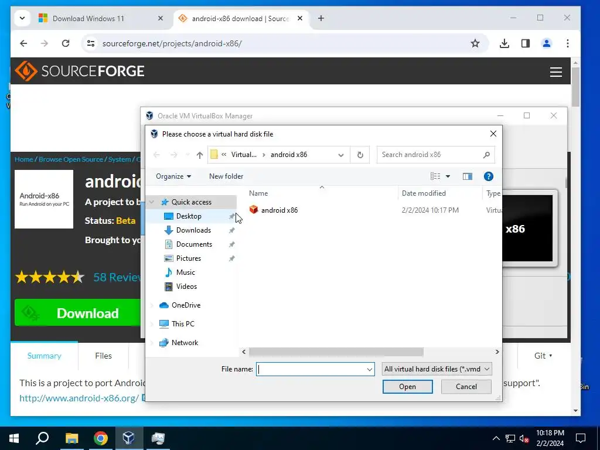Image resolution: width=600 pixels, height=450 pixels.
Task: Open the Organize menu
Action: [x=173, y=176]
